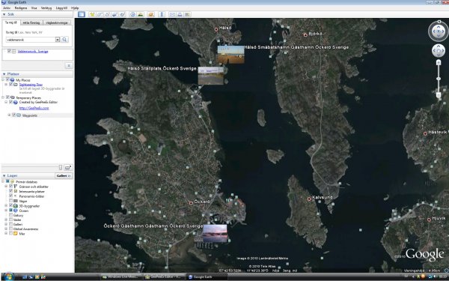Open the Valdemarsvik, Sverige search result link
The image size is (449, 281).
tap(33, 52)
